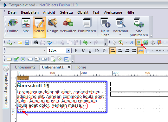Select the picture tool in the toolbar
This screenshot has width=168, height=122.
(139, 42)
